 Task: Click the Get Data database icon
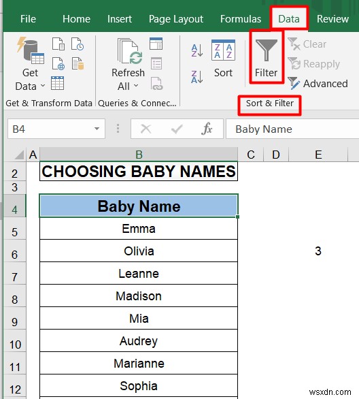30,50
